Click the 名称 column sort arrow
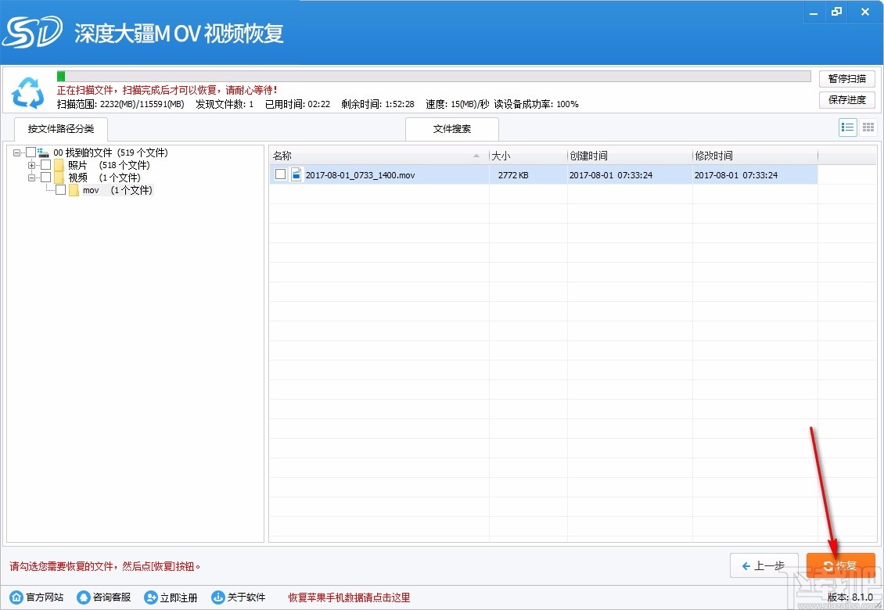884x610 pixels. 476,156
